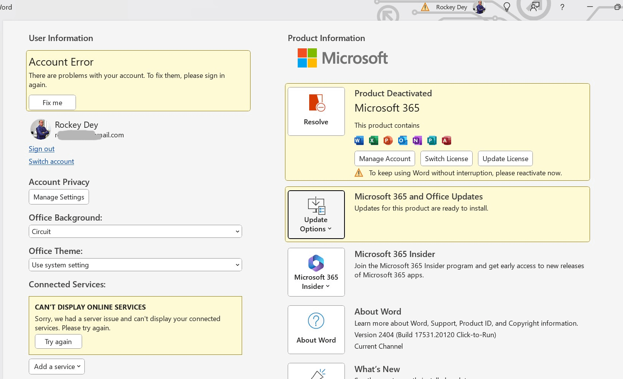The width and height of the screenshot is (623, 379).
Task: Click the Resolve product button
Action: click(316, 111)
